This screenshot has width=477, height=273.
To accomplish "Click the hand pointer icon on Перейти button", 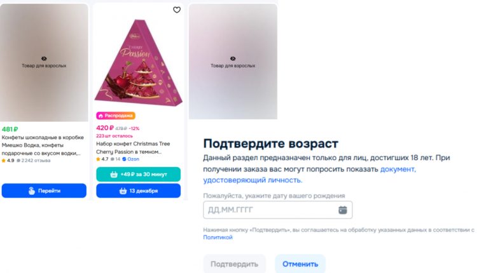I will click(x=32, y=190).
